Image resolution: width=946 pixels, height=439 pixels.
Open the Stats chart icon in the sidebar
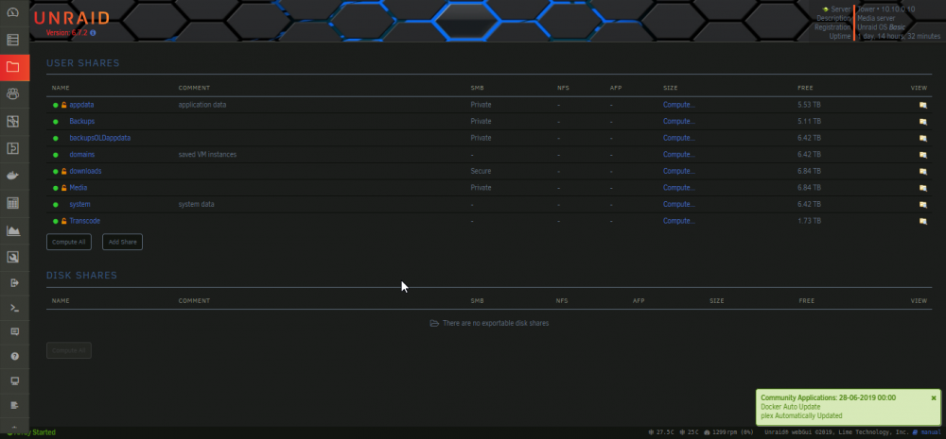[12, 230]
